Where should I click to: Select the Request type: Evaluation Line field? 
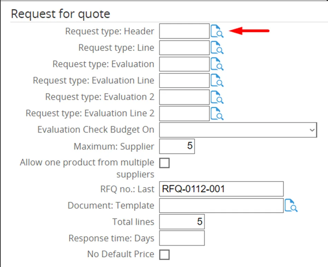pos(184,81)
